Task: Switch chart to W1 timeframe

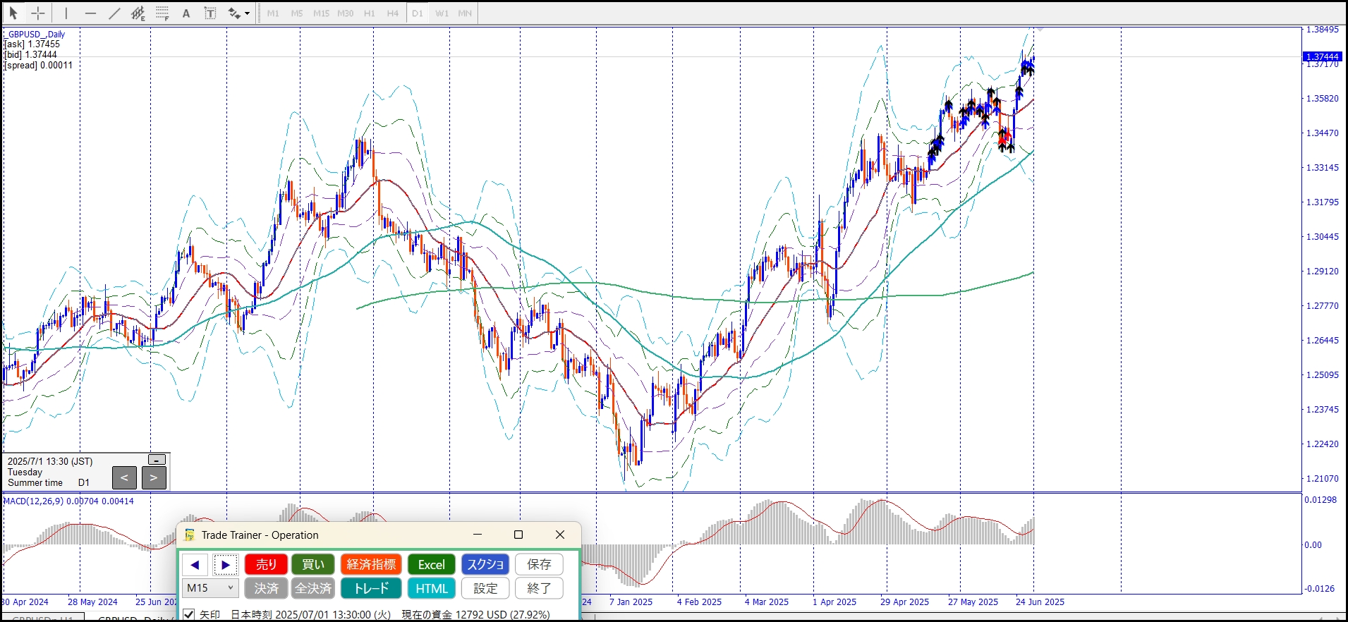Action: coord(442,13)
